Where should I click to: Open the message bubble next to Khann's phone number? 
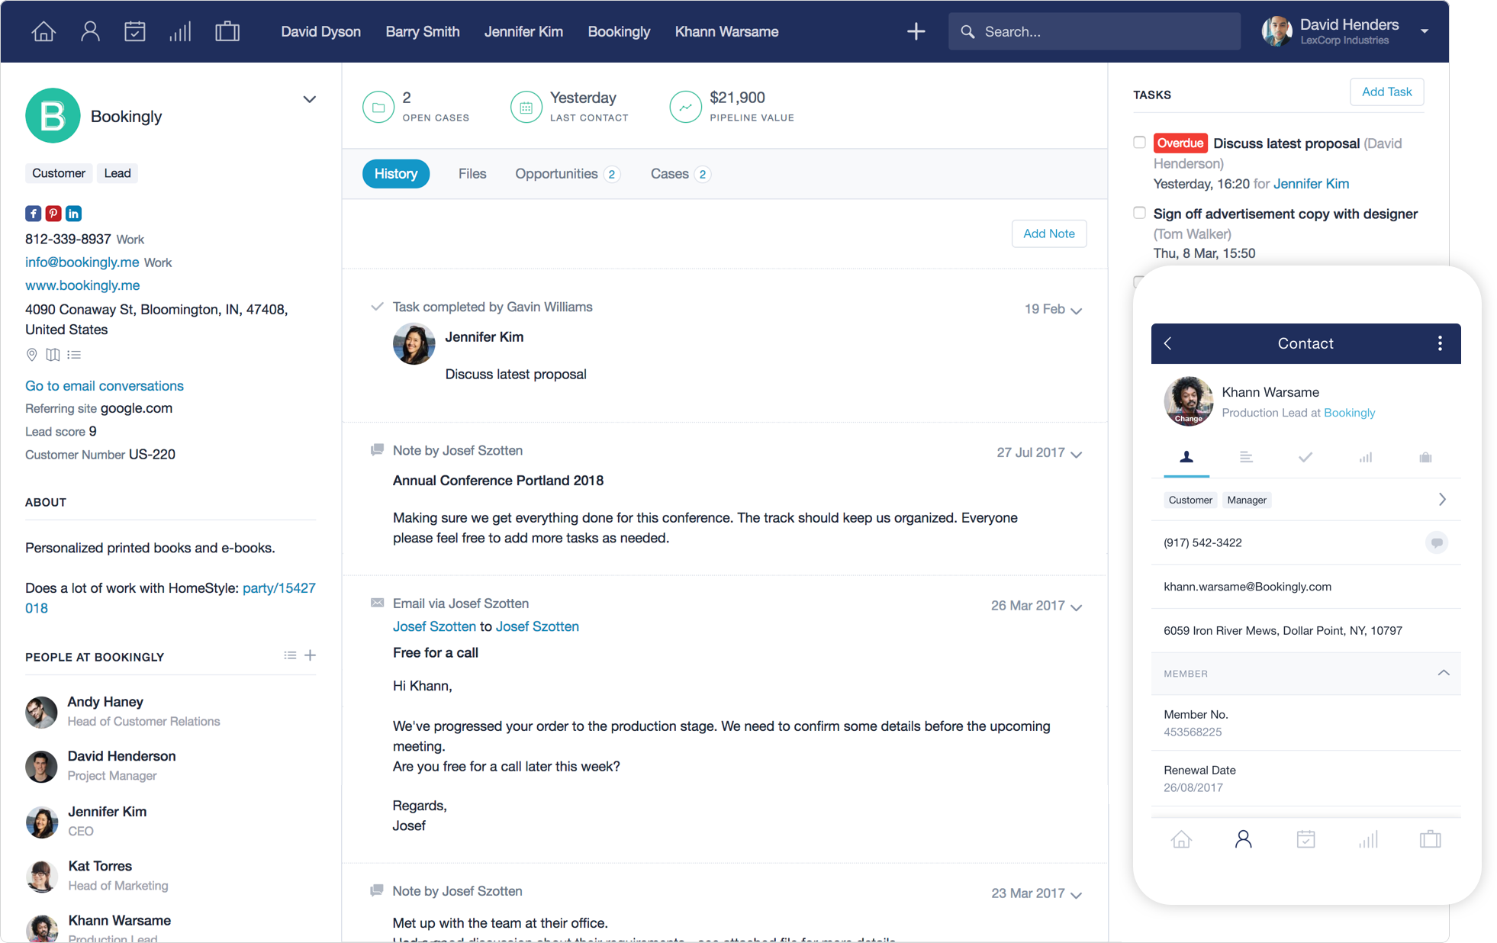coord(1437,542)
